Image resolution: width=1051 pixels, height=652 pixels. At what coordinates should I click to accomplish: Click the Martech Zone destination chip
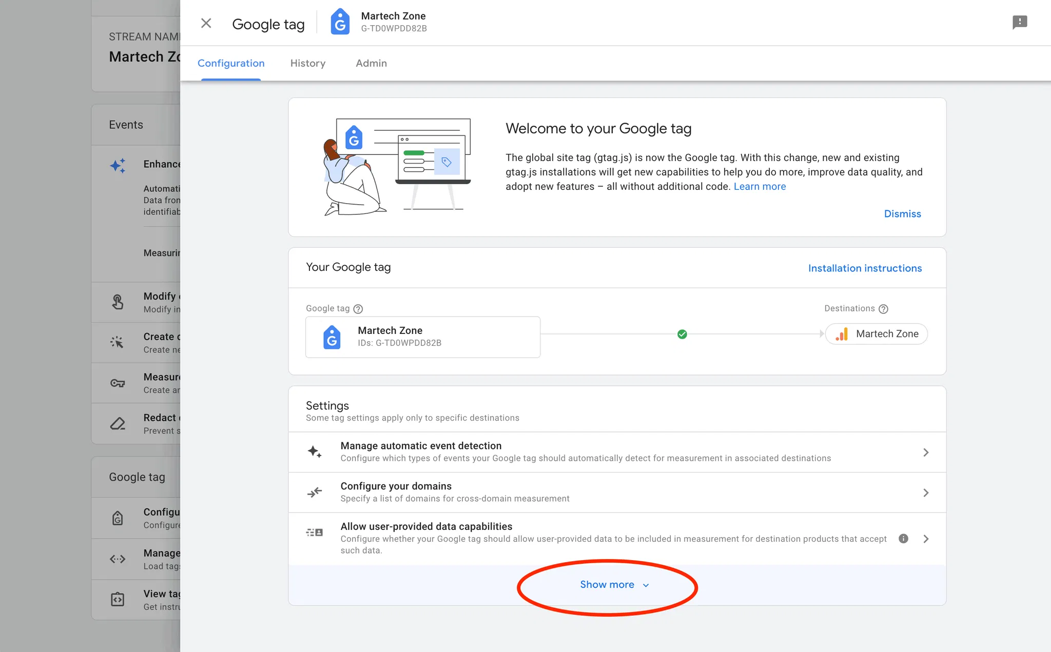[877, 334]
